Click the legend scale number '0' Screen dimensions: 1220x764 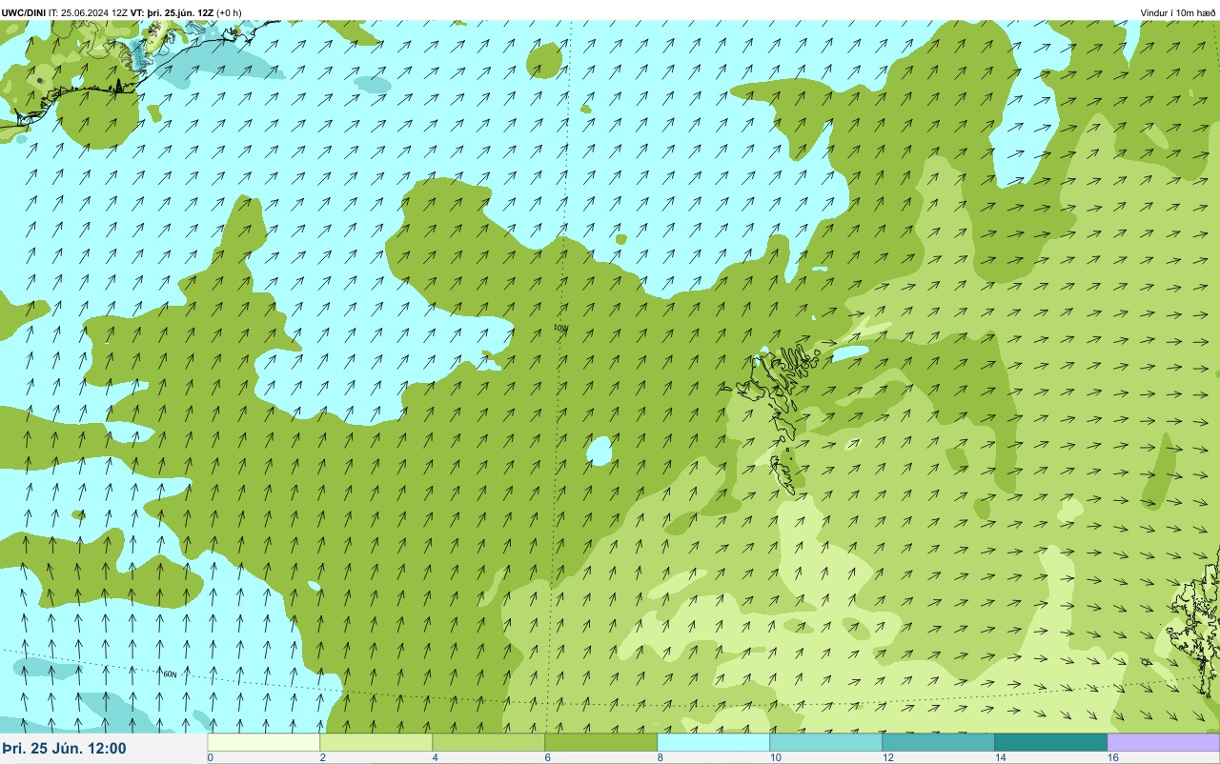(210, 757)
